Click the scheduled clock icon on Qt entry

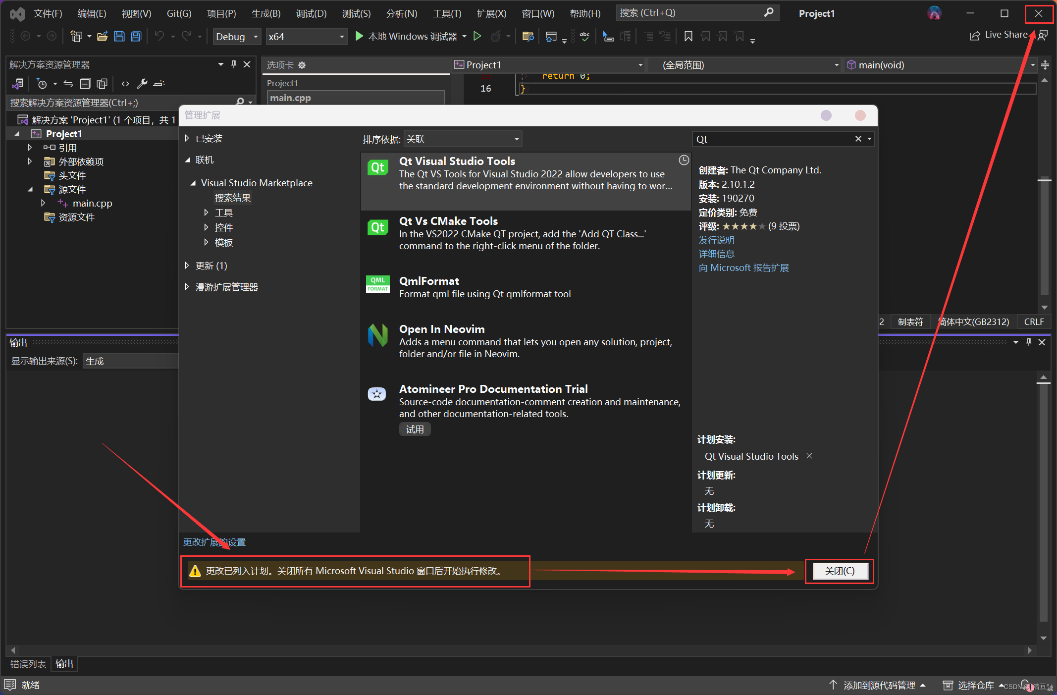click(x=684, y=160)
